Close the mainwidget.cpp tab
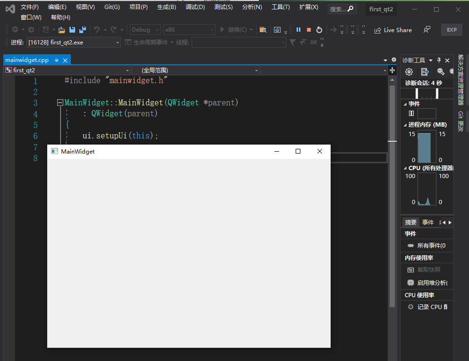Image resolution: width=469 pixels, height=361 pixels. point(65,60)
